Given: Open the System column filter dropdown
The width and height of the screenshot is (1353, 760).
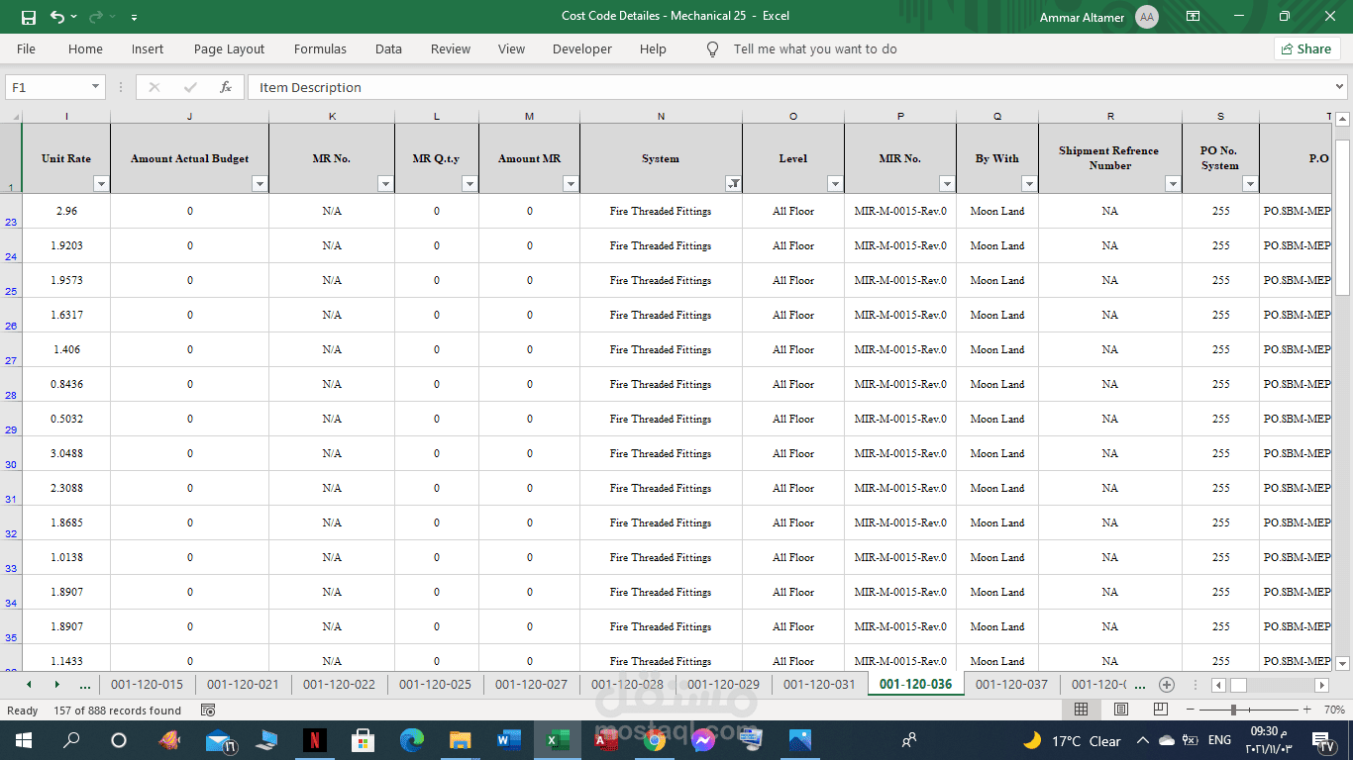Looking at the screenshot, I should point(733,184).
